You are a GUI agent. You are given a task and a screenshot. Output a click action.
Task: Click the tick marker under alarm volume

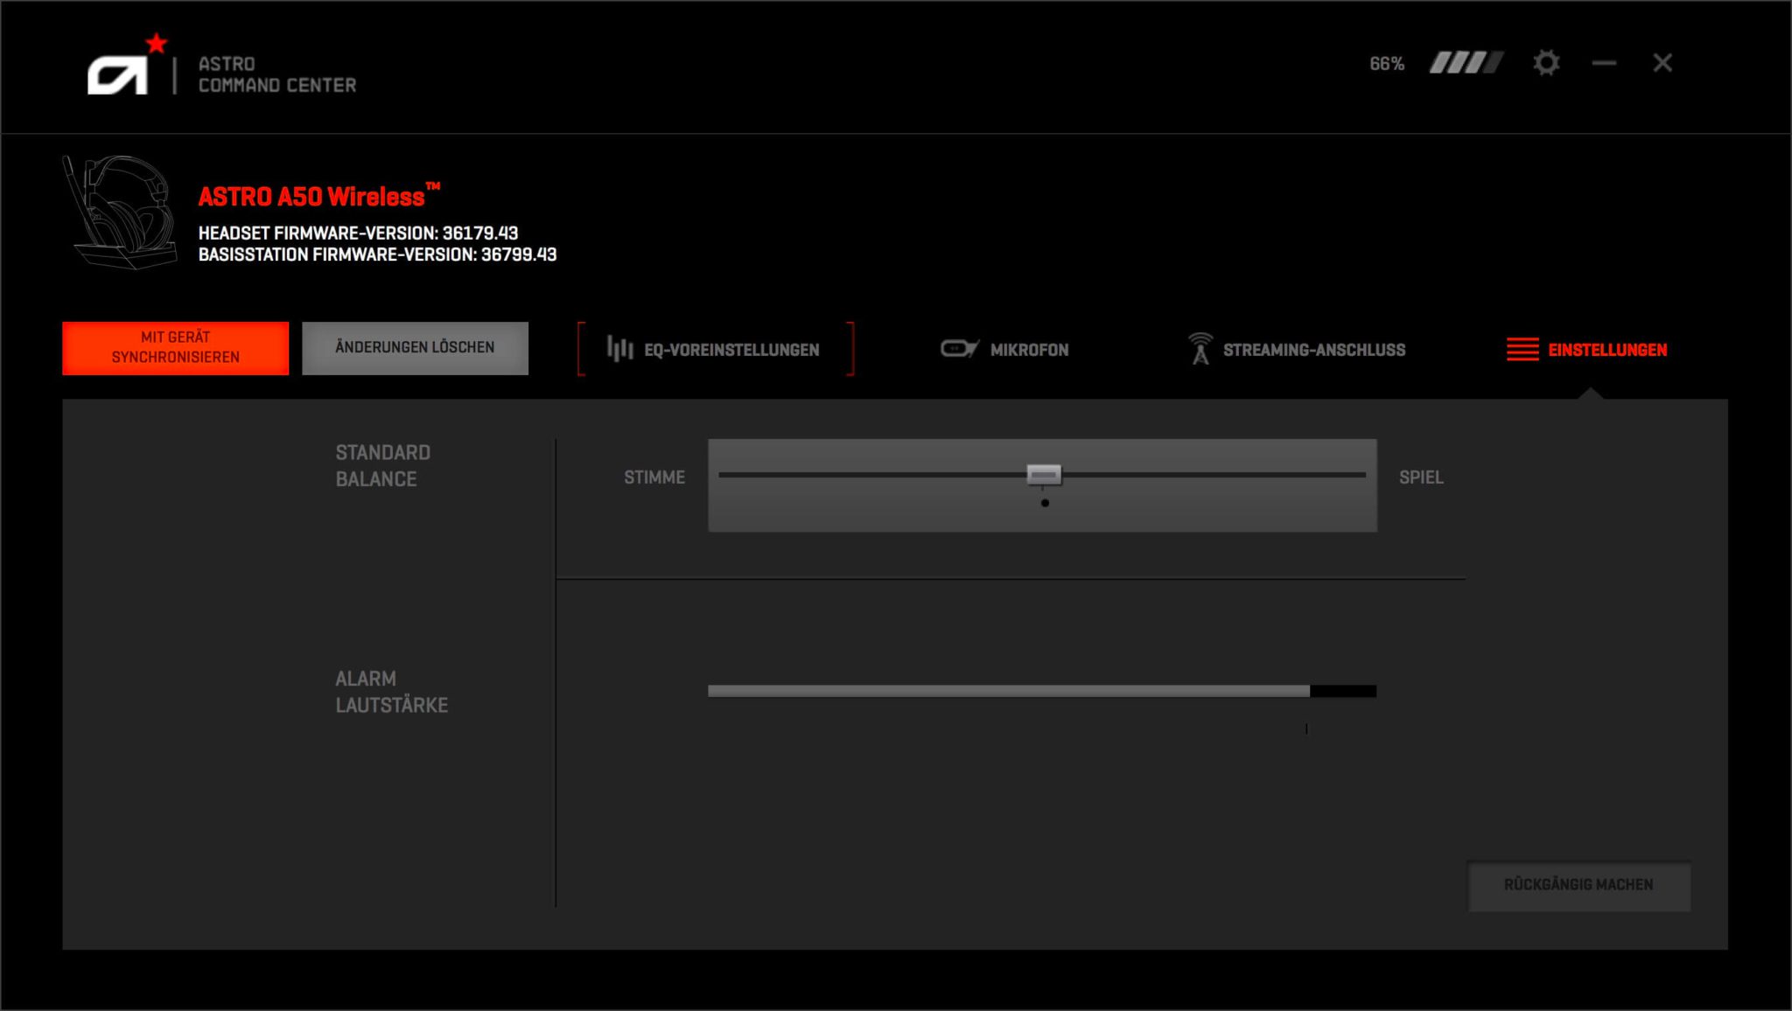1306,729
